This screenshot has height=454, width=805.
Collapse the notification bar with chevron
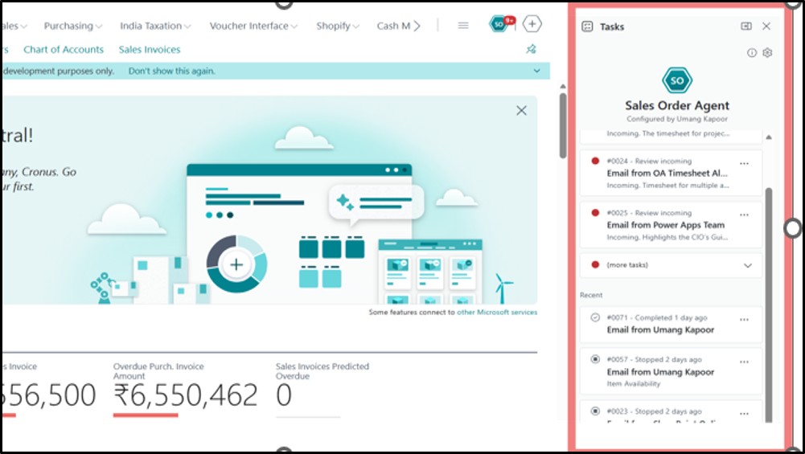tap(536, 71)
